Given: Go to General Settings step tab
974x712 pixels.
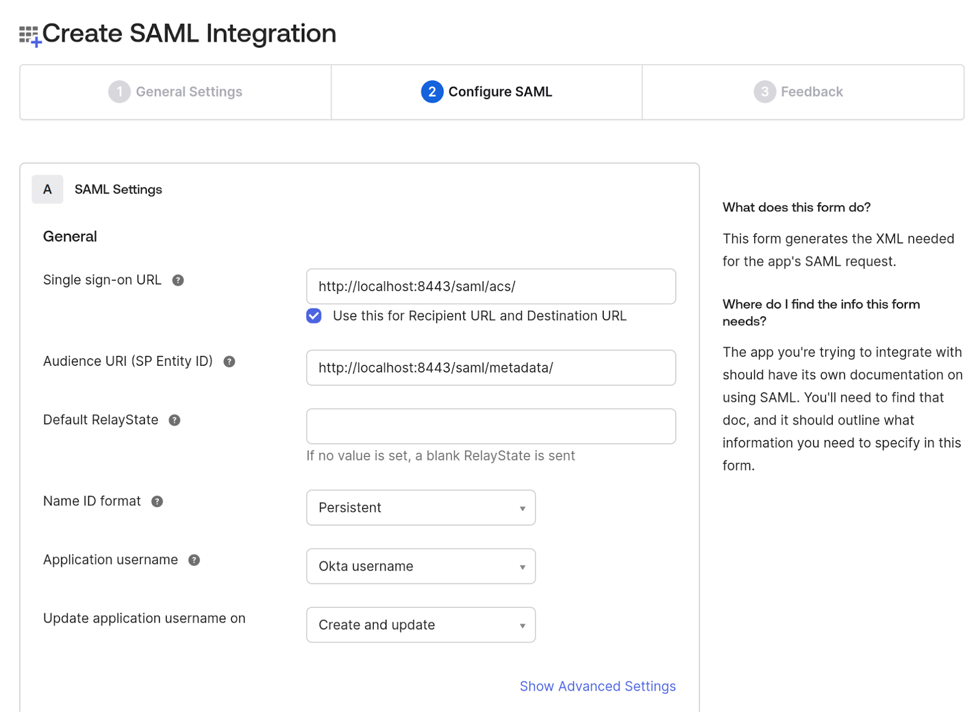Looking at the screenshot, I should (175, 92).
